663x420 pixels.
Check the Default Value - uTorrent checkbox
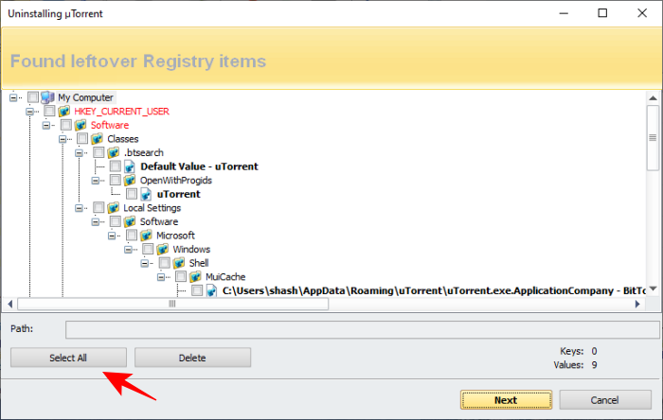point(115,166)
